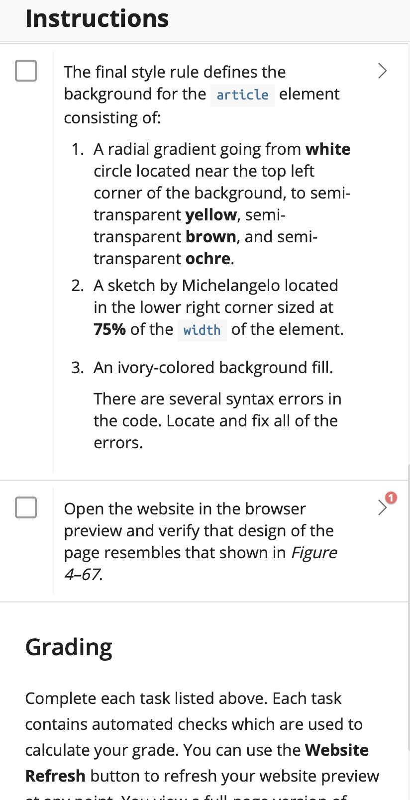
Task: Select the Instructions heading
Action: (97, 18)
